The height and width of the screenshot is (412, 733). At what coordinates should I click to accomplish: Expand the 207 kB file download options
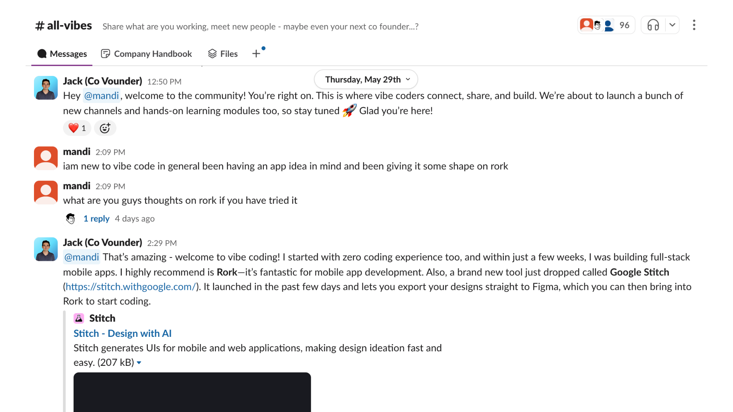pyautogui.click(x=139, y=362)
